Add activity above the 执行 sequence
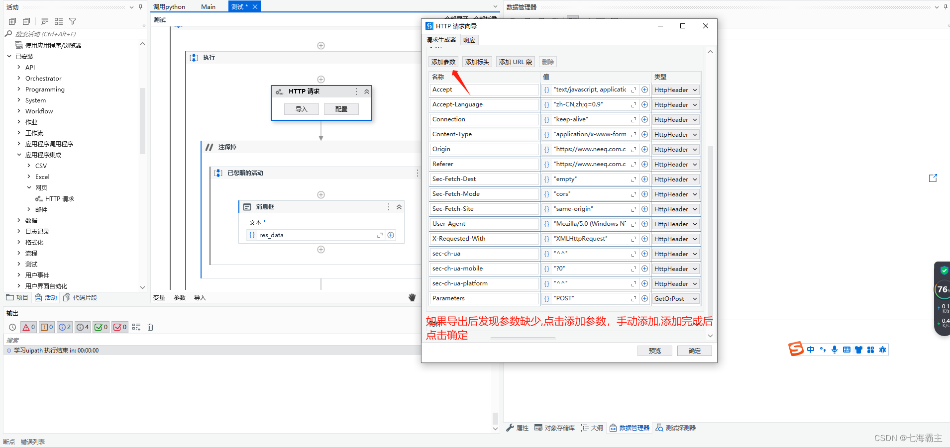Image resolution: width=950 pixels, height=447 pixels. click(x=321, y=46)
